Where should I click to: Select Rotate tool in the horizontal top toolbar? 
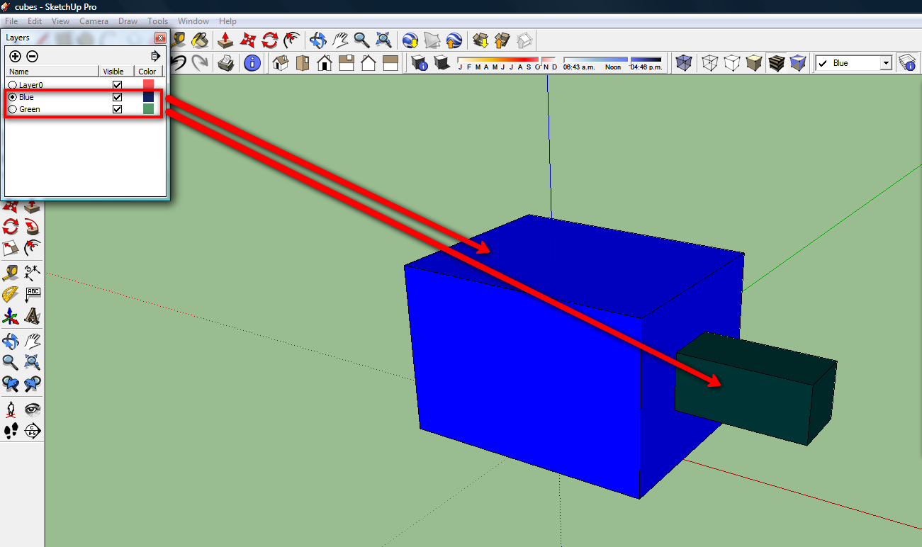269,39
